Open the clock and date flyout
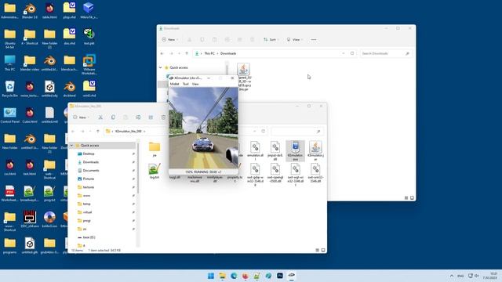502x282 pixels. pyautogui.click(x=491, y=276)
